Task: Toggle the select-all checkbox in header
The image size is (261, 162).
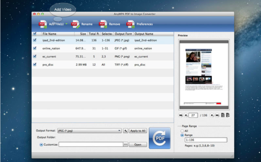Action: click(x=35, y=34)
